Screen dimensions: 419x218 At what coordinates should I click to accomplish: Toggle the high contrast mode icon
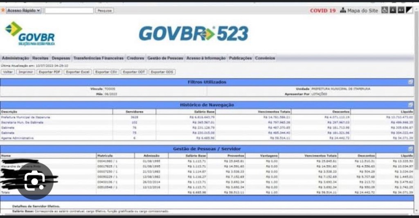coord(409,10)
